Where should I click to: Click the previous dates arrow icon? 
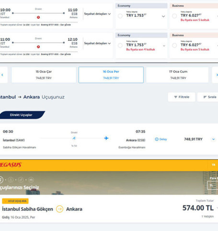[2, 75]
